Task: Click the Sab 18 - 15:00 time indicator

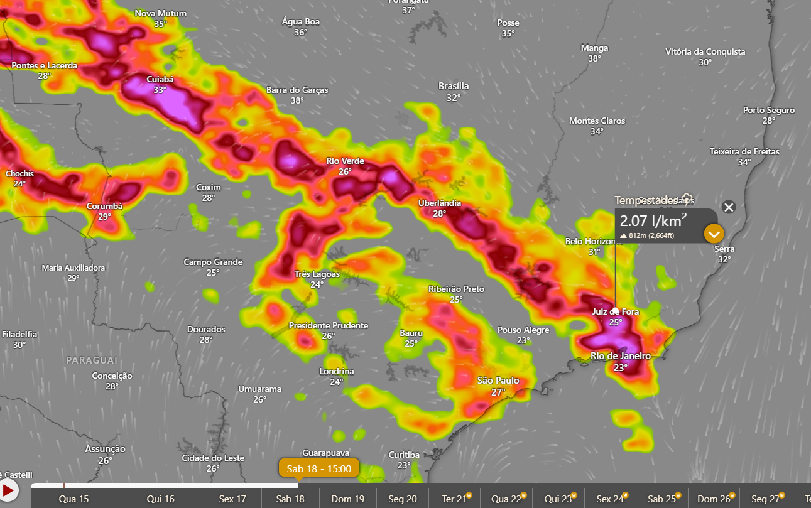Action: point(319,468)
